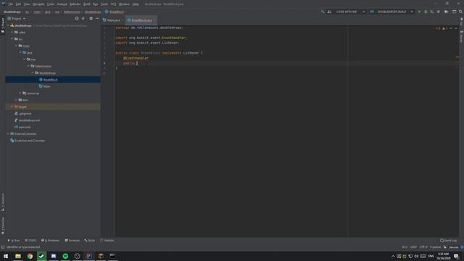The width and height of the screenshot is (464, 261).
Task: Open Chrome from the taskbar
Action: click(x=30, y=256)
